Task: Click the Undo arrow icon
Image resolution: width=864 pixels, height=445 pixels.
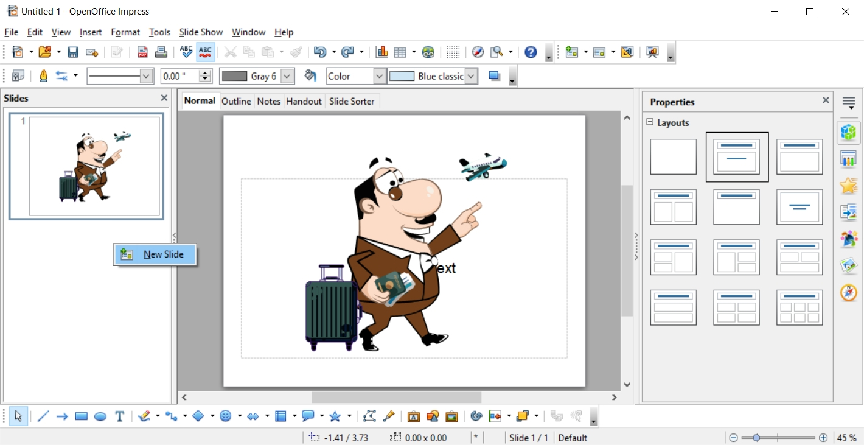Action: (320, 52)
